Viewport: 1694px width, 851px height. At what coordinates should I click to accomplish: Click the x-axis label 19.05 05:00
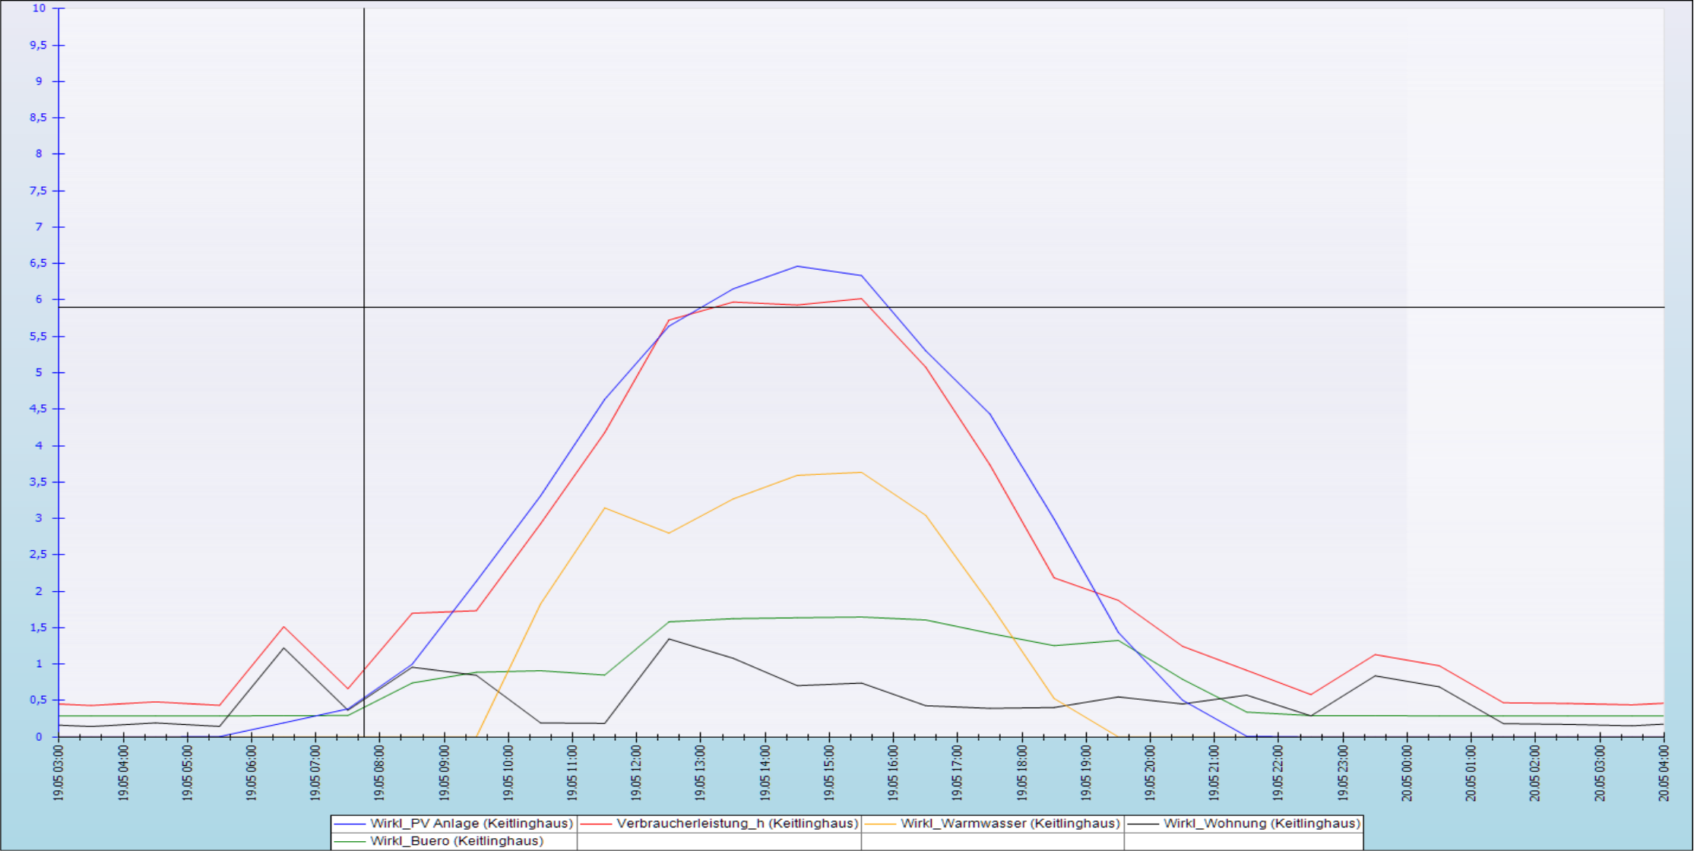(187, 773)
